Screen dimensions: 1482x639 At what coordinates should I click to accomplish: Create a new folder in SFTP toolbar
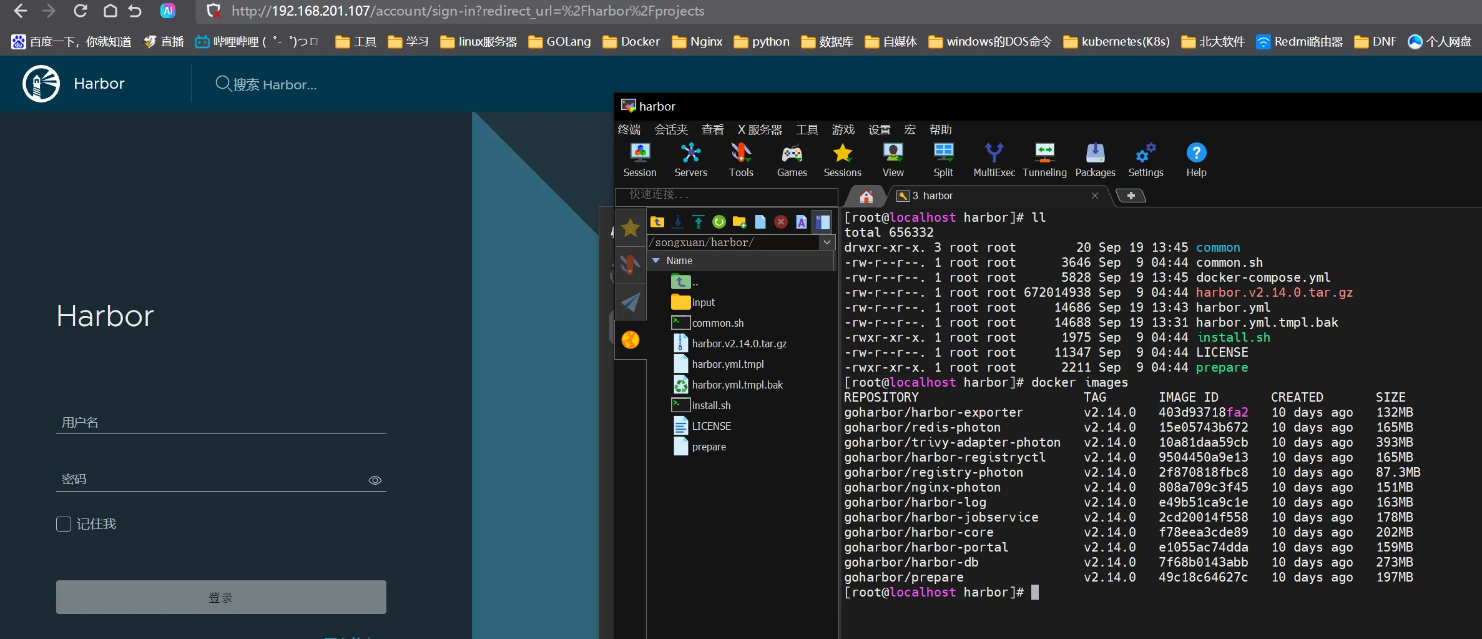click(x=740, y=222)
